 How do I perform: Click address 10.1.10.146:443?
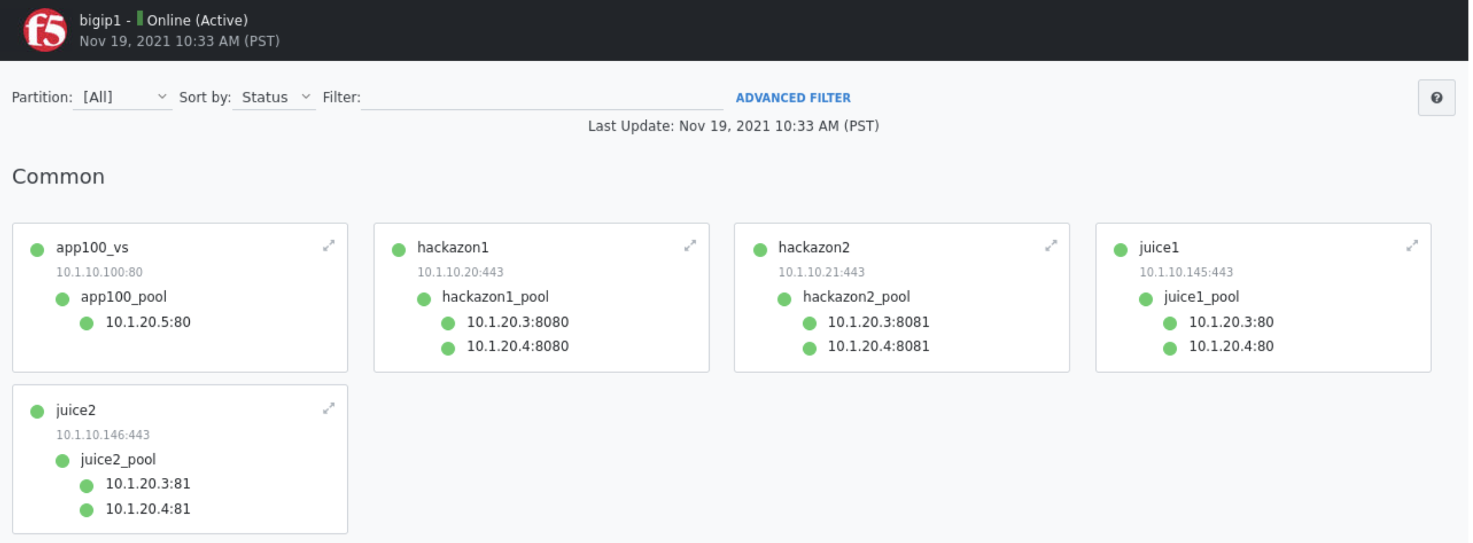[102, 435]
